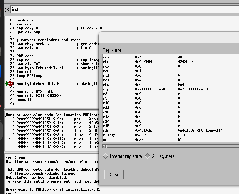Click source line 45 syscall

click(x=21, y=99)
